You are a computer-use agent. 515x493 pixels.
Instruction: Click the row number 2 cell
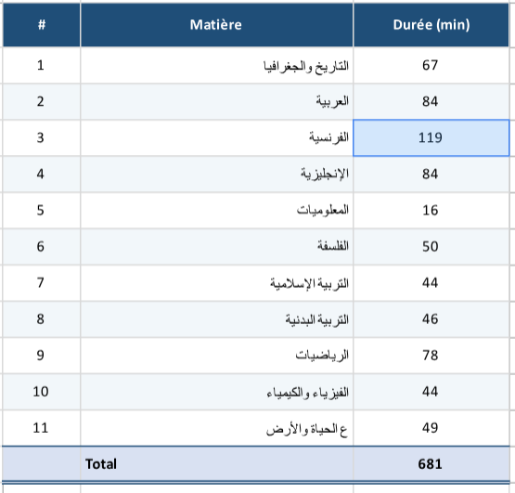click(x=42, y=101)
